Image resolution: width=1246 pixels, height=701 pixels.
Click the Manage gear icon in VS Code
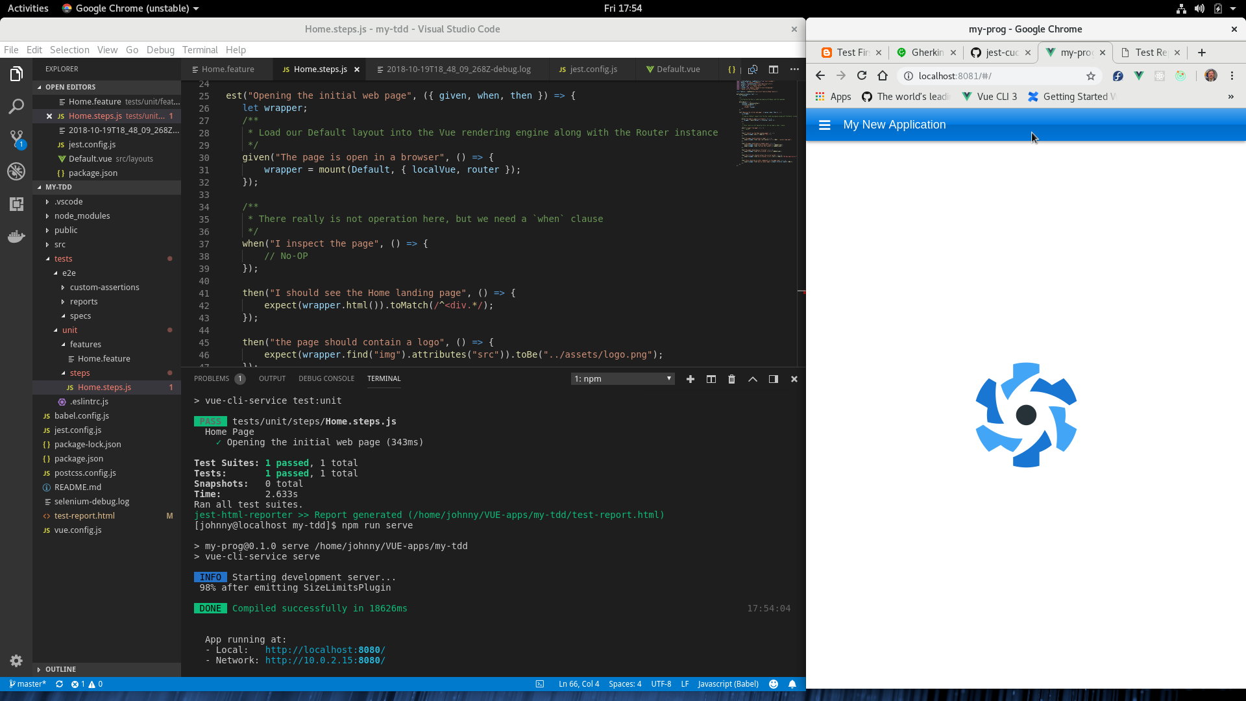coord(16,661)
